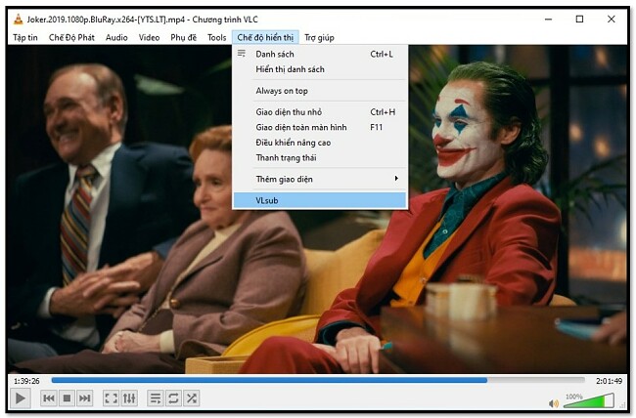Open the Audio menu
The width and height of the screenshot is (636, 418).
[x=116, y=38]
